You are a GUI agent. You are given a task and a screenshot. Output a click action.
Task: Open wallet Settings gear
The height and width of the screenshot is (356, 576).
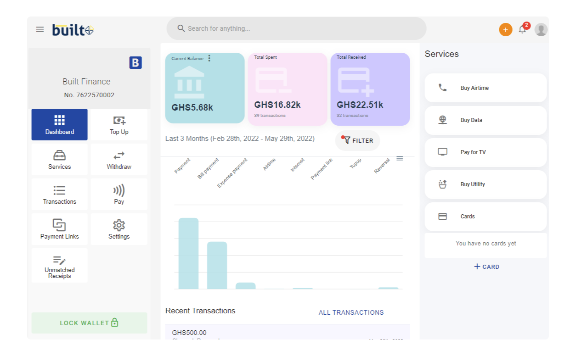[x=119, y=229]
